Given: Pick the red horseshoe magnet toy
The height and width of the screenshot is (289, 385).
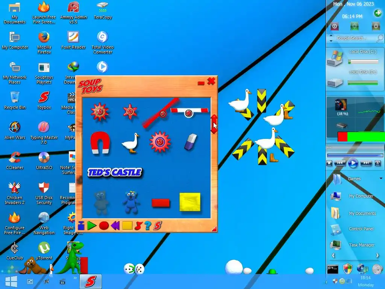Looking at the screenshot, I should [x=100, y=142].
